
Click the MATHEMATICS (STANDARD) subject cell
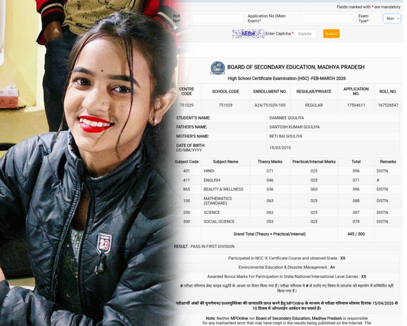coord(218,201)
